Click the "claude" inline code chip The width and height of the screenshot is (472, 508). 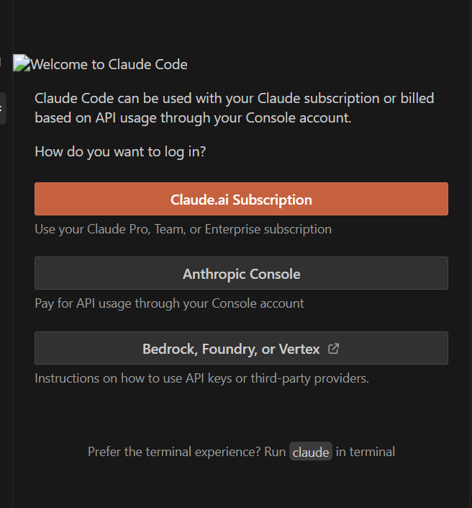311,453
